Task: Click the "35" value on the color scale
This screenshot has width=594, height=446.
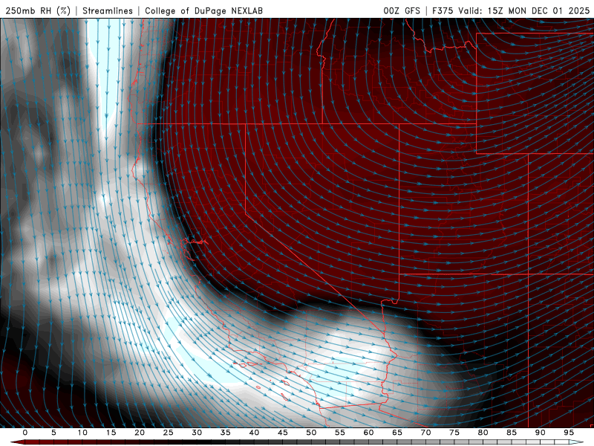Action: tap(226, 433)
